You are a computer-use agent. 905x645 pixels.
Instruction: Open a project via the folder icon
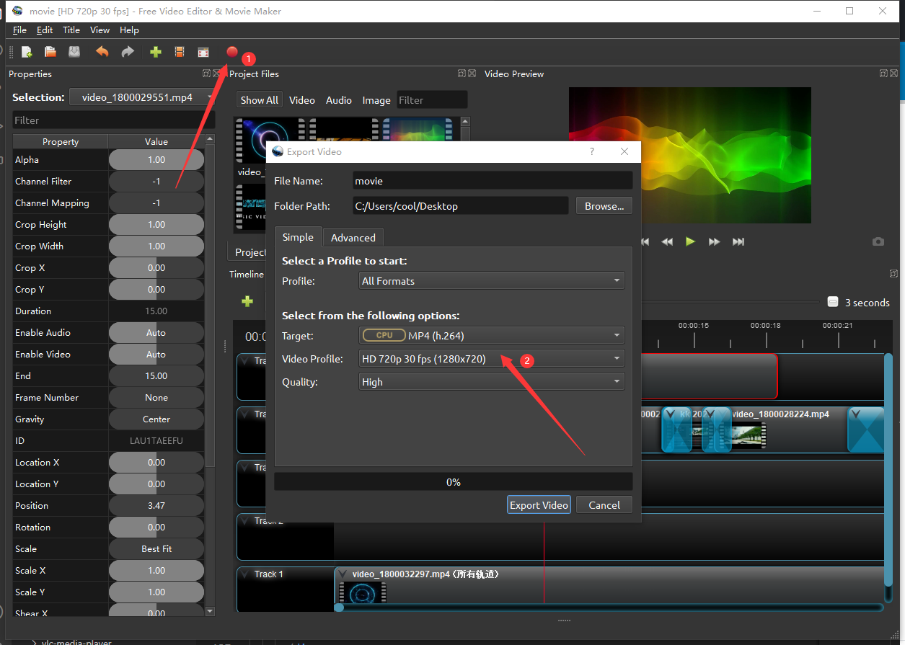(50, 52)
